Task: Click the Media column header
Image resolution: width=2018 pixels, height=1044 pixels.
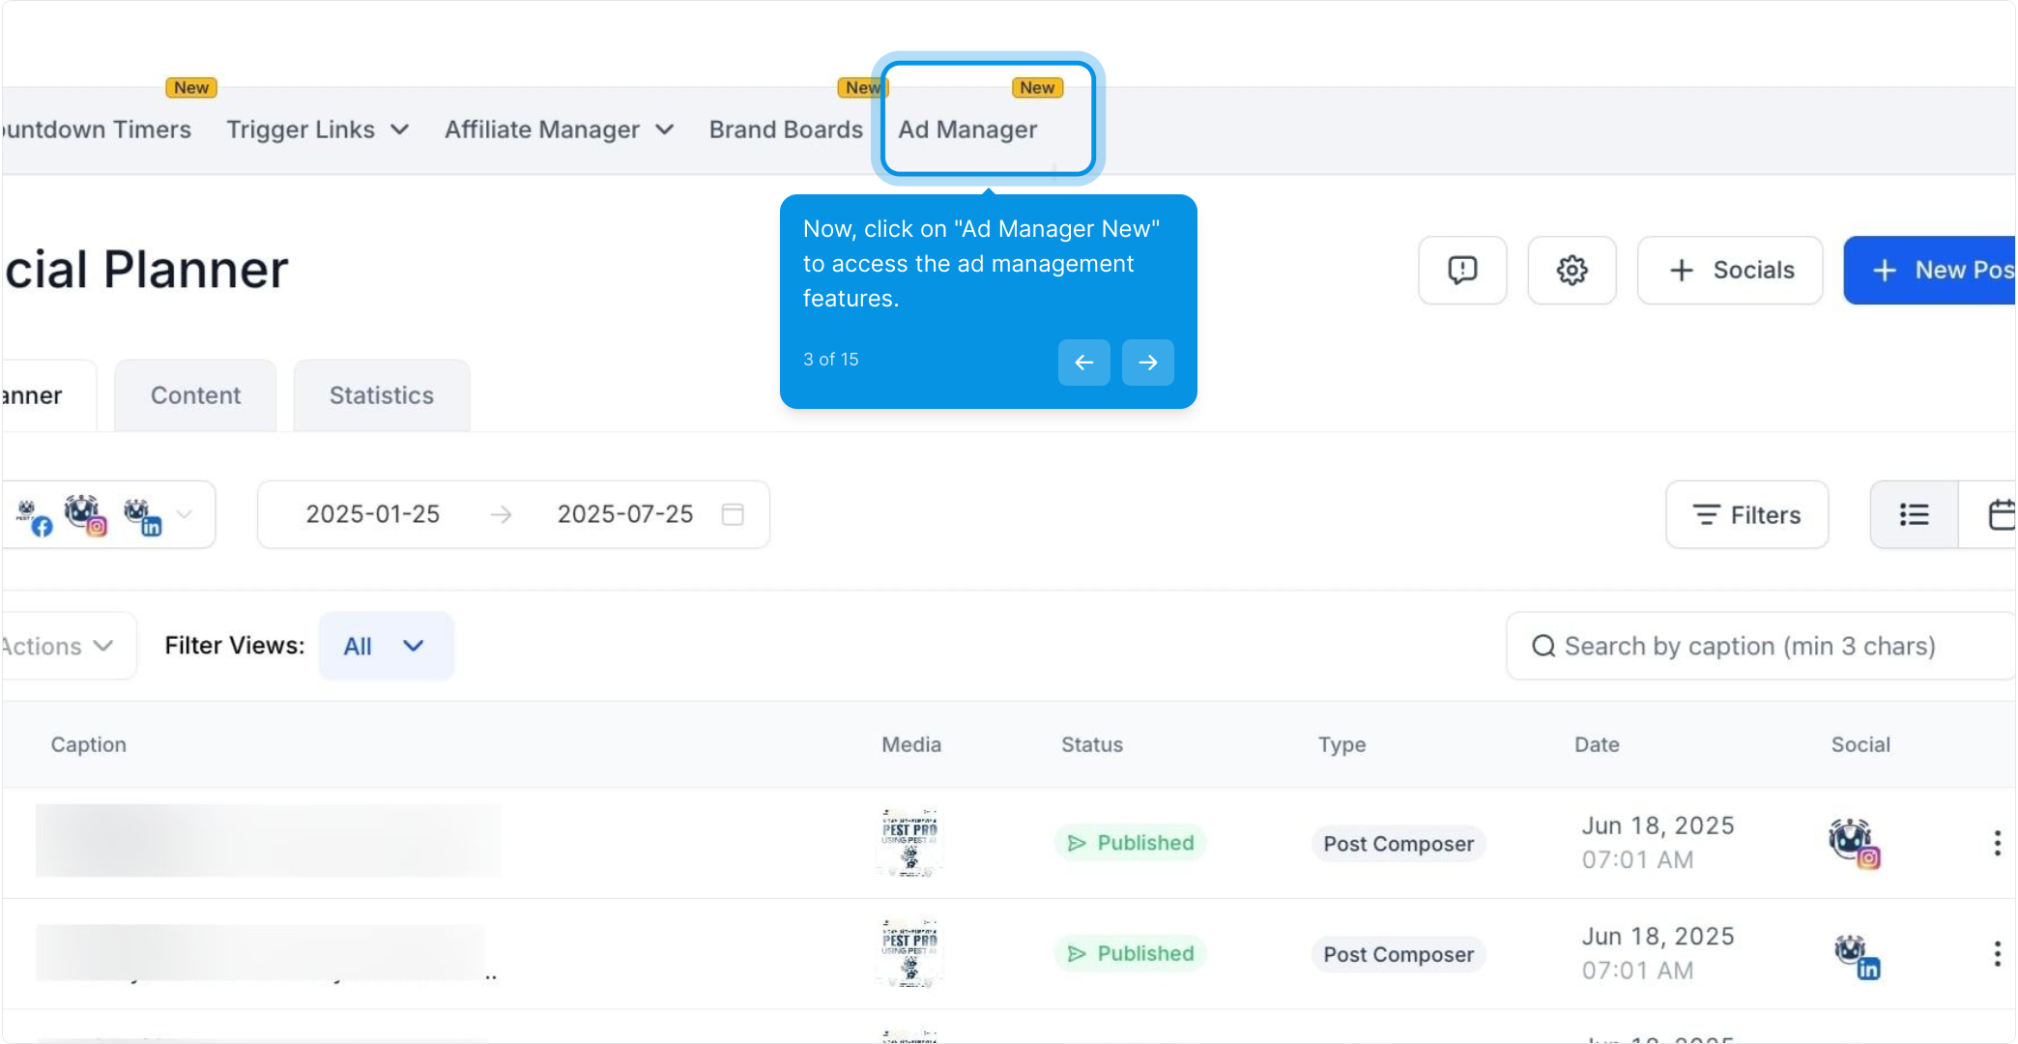Action: (x=910, y=744)
